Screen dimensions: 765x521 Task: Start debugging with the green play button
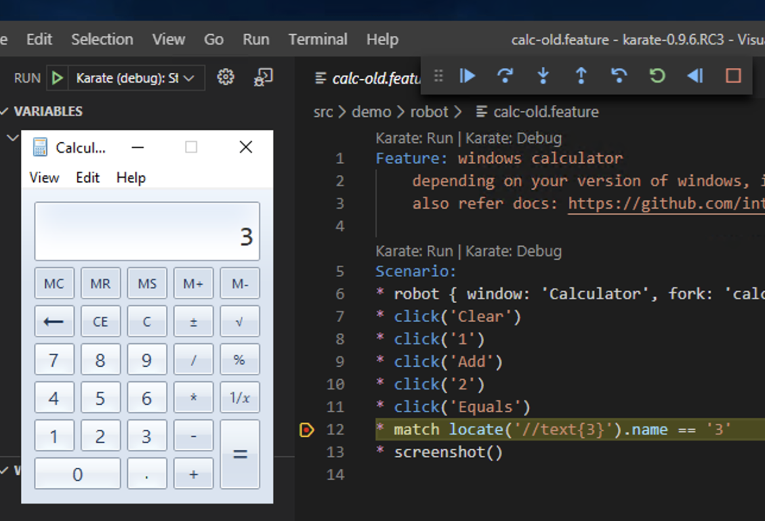tap(57, 77)
